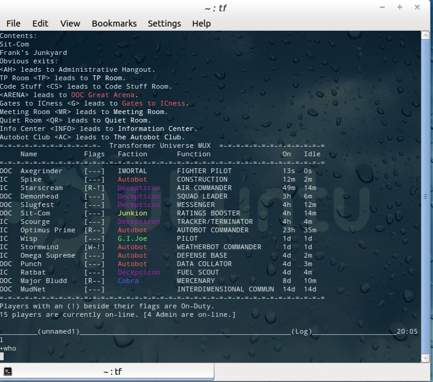
Task: Click the 'Stormwind' player name
Action: 39,247
